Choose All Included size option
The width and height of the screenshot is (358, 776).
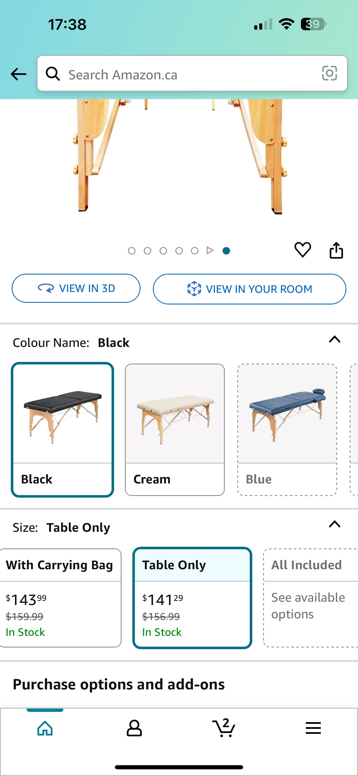tap(310, 597)
